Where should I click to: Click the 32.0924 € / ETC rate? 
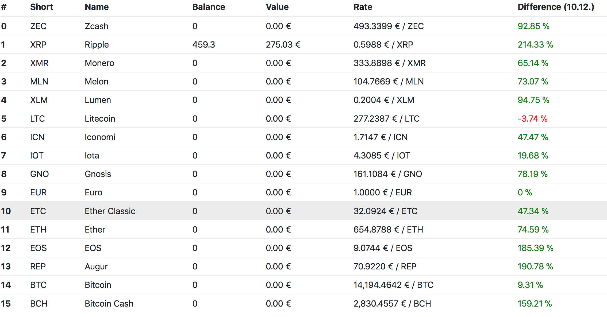click(x=385, y=211)
